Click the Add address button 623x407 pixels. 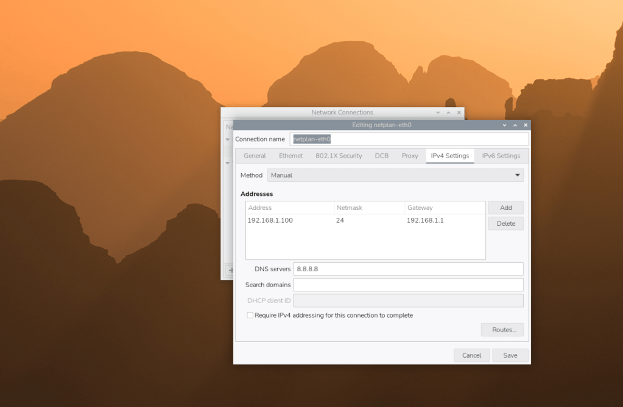point(505,207)
